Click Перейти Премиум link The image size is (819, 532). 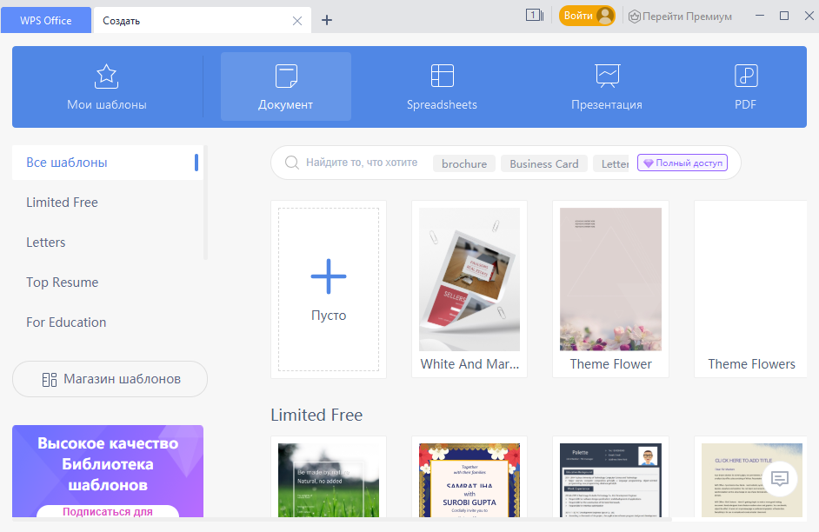680,16
